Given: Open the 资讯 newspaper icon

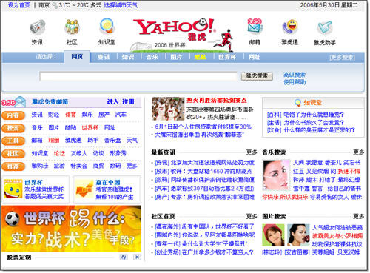Looking at the screenshot, I should coord(38,27).
